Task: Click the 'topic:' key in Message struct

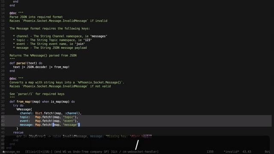Action: coord(25,117)
